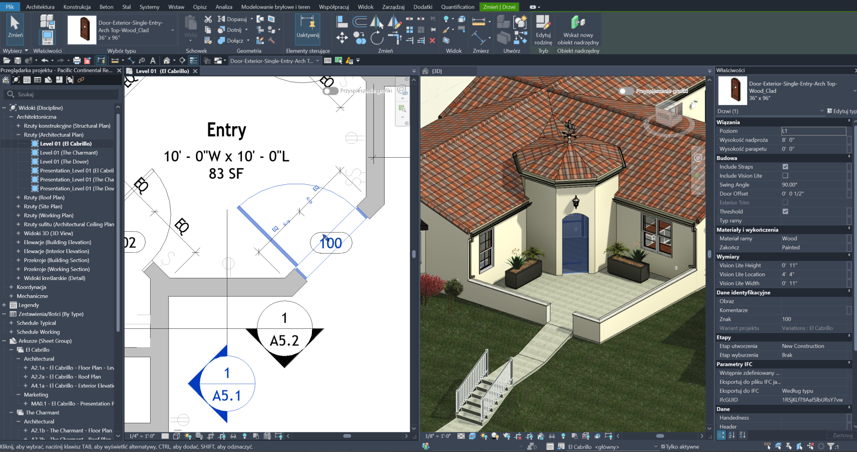This screenshot has width=857, height=452.
Task: Expand Elewacje (Building Elevation) node
Action: coord(18,242)
